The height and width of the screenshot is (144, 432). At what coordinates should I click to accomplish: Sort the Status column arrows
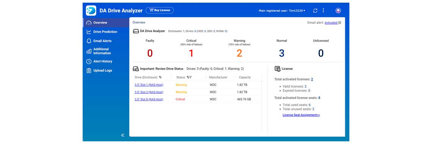point(188,77)
